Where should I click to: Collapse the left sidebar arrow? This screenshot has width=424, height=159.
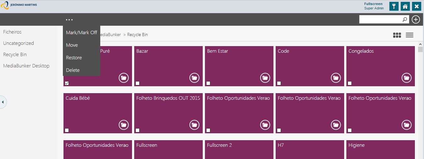pyautogui.click(x=3, y=102)
